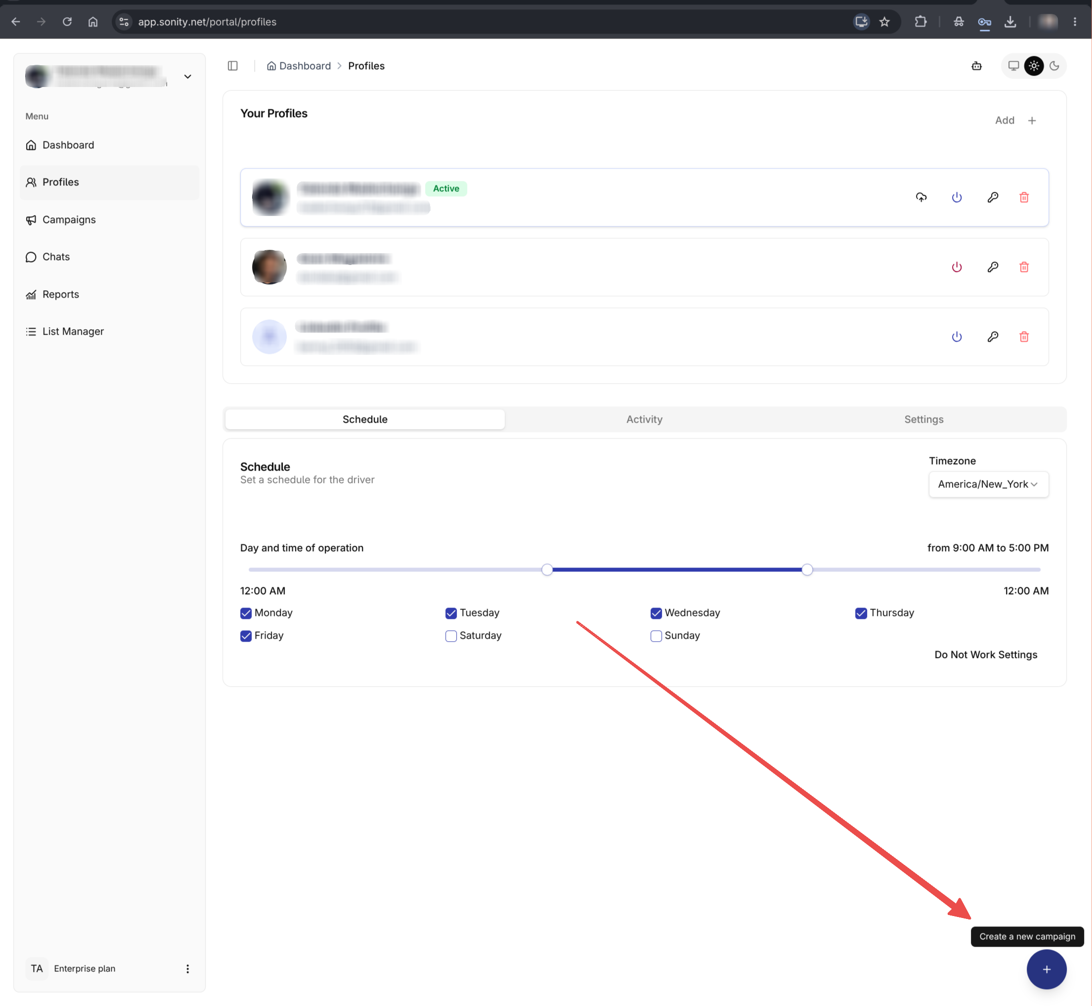The height and width of the screenshot is (1006, 1092).
Task: Click the schedule start time slider handle
Action: (x=547, y=569)
